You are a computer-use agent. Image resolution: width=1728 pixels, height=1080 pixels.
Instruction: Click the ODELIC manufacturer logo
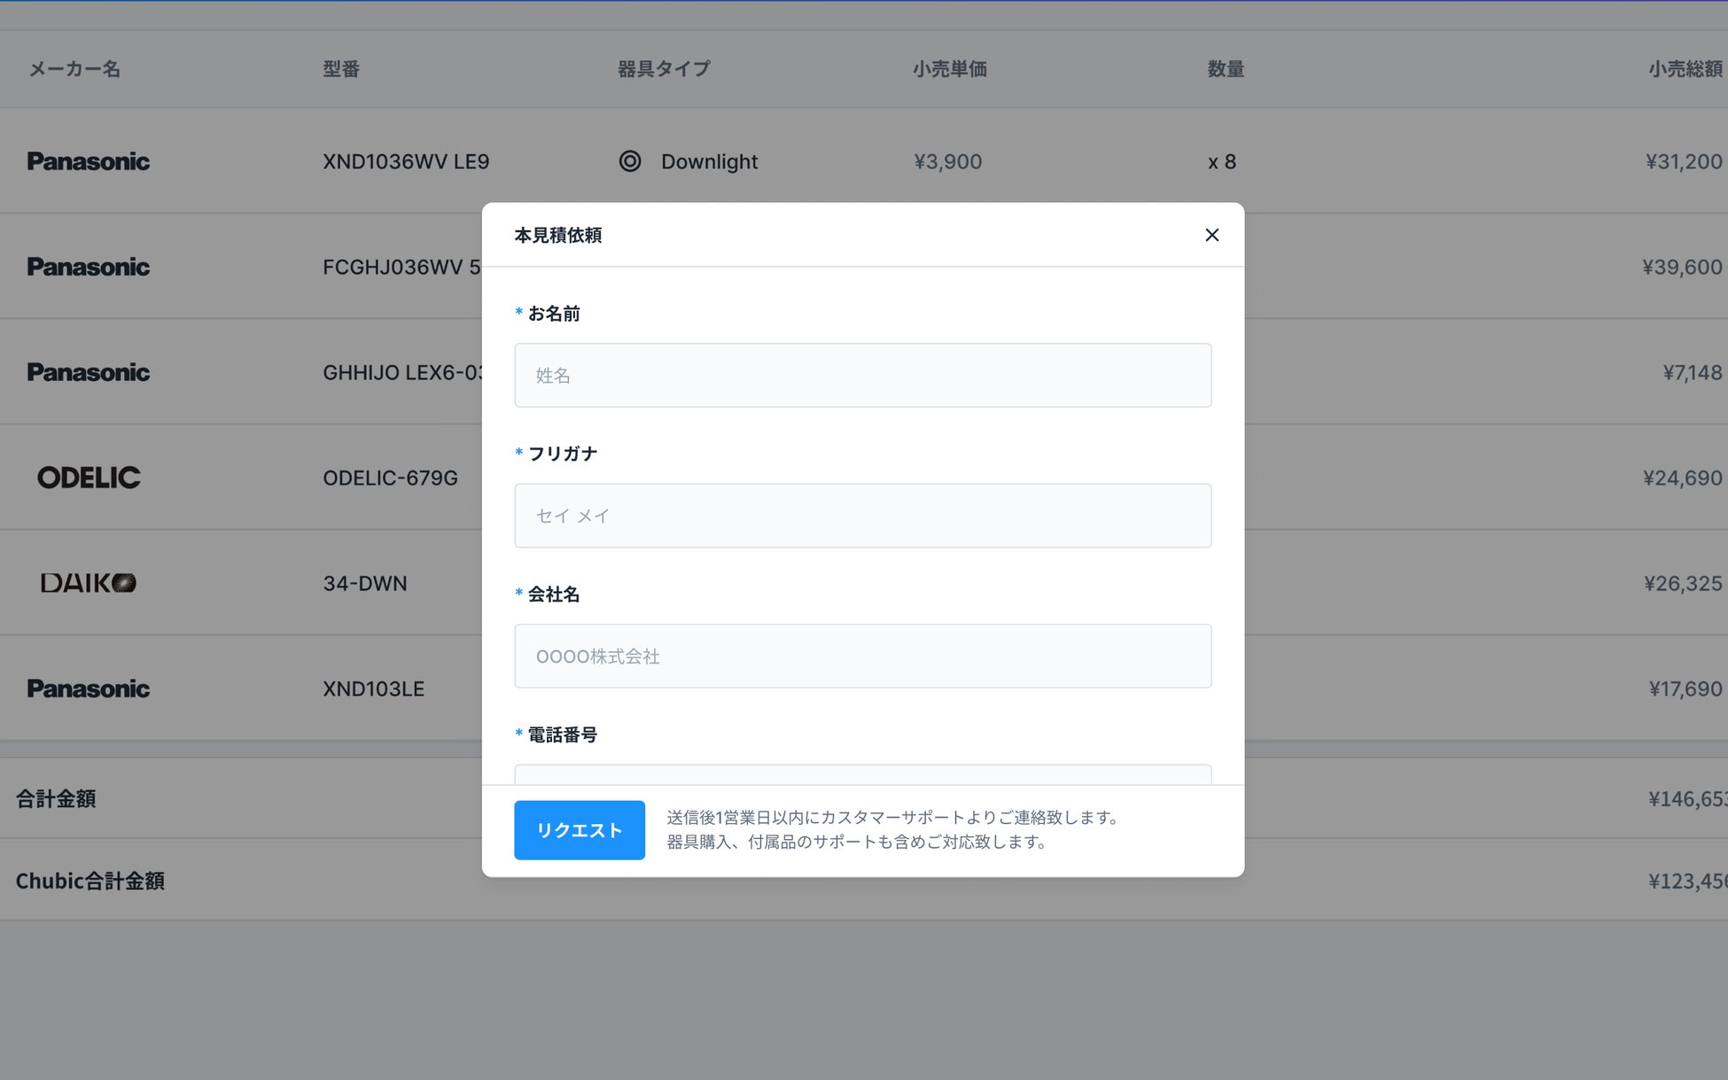(x=89, y=478)
